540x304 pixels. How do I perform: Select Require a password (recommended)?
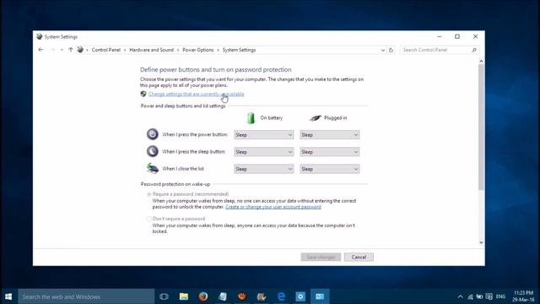pos(149,194)
